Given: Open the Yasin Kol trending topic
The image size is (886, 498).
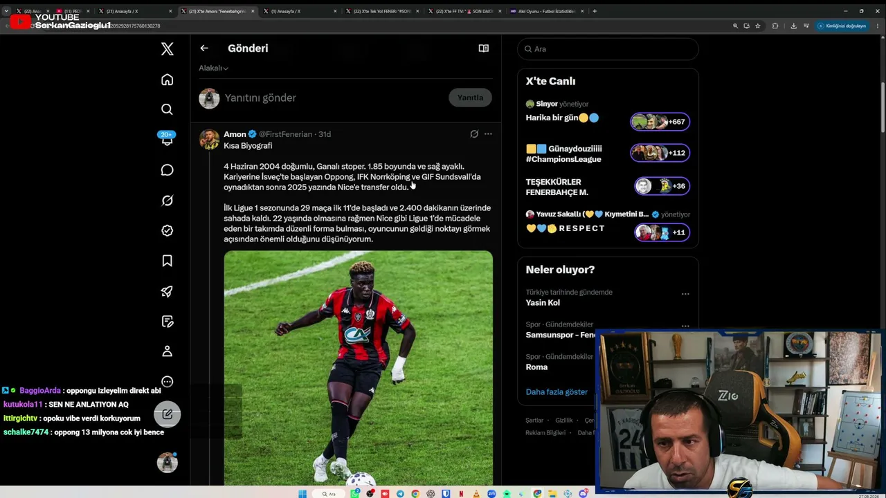Looking at the screenshot, I should (543, 303).
